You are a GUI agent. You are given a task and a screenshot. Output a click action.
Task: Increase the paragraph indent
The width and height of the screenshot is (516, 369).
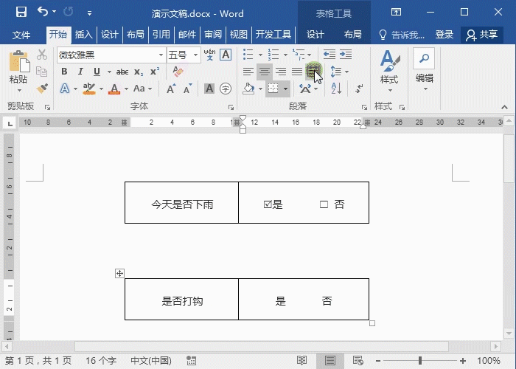(346, 55)
